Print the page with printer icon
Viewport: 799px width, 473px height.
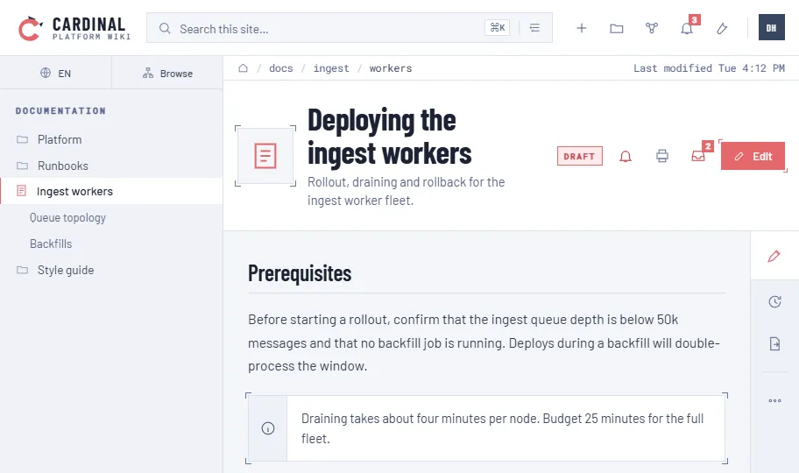click(662, 156)
